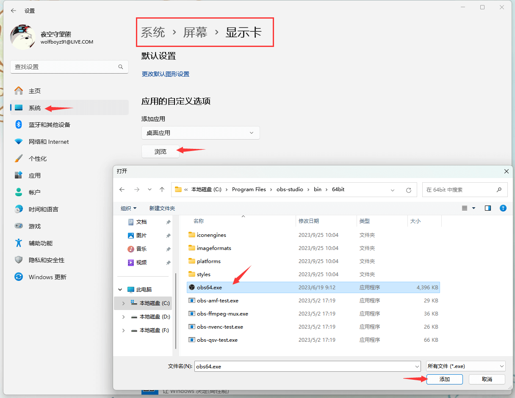Click 本地磁盘 (C:) in the address path
This screenshot has width=515, height=398.
click(x=206, y=189)
